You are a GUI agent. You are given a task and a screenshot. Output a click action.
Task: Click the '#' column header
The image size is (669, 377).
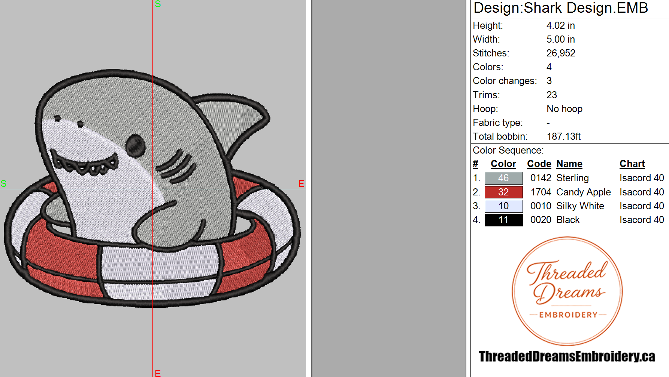(x=475, y=164)
